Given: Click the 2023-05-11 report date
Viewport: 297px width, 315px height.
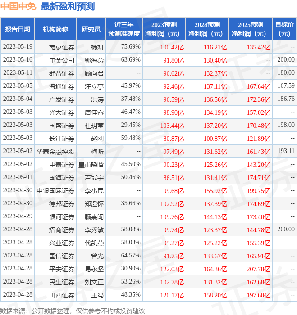Looking at the screenshot, I should [18, 72].
